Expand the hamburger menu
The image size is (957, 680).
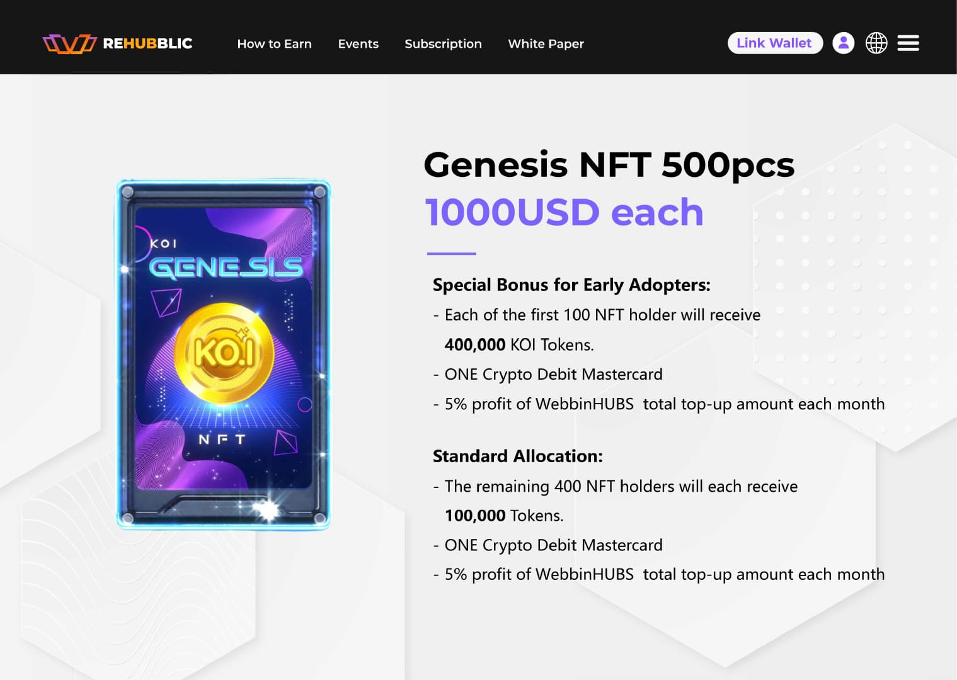coord(908,43)
